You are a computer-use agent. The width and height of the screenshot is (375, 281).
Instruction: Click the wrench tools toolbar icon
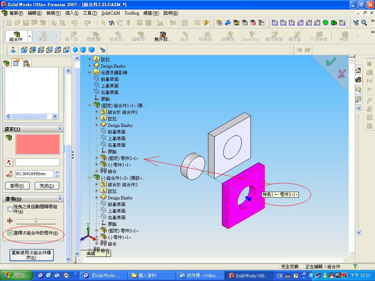pos(228,23)
